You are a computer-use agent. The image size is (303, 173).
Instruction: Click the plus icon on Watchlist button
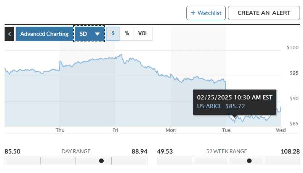193,13
